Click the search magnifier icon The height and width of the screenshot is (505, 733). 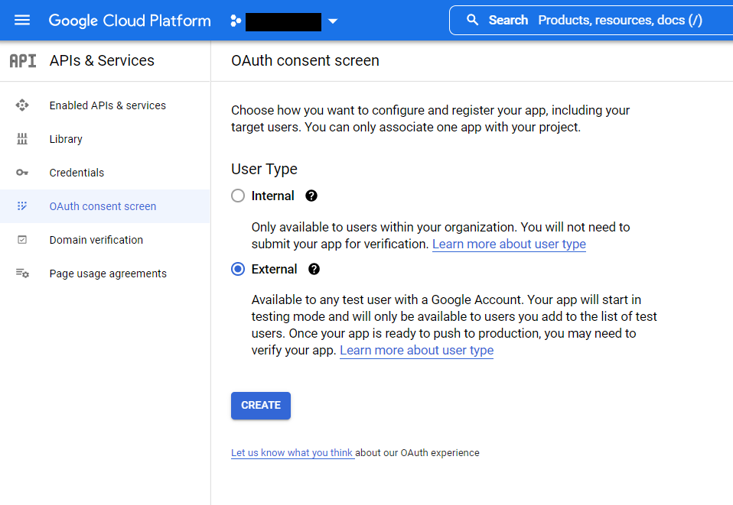click(472, 20)
